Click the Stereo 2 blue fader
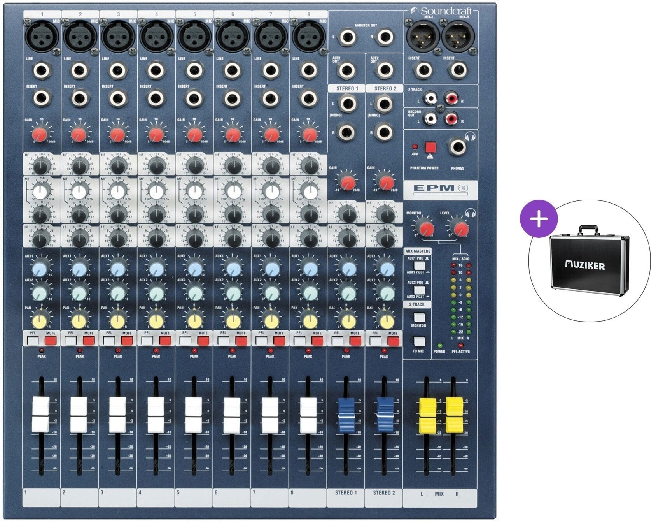 (x=385, y=415)
